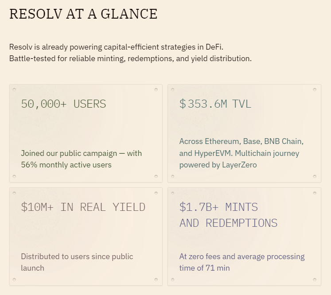Click the RESOLV AT A GLANCE title
331x295 pixels.
click(83, 14)
